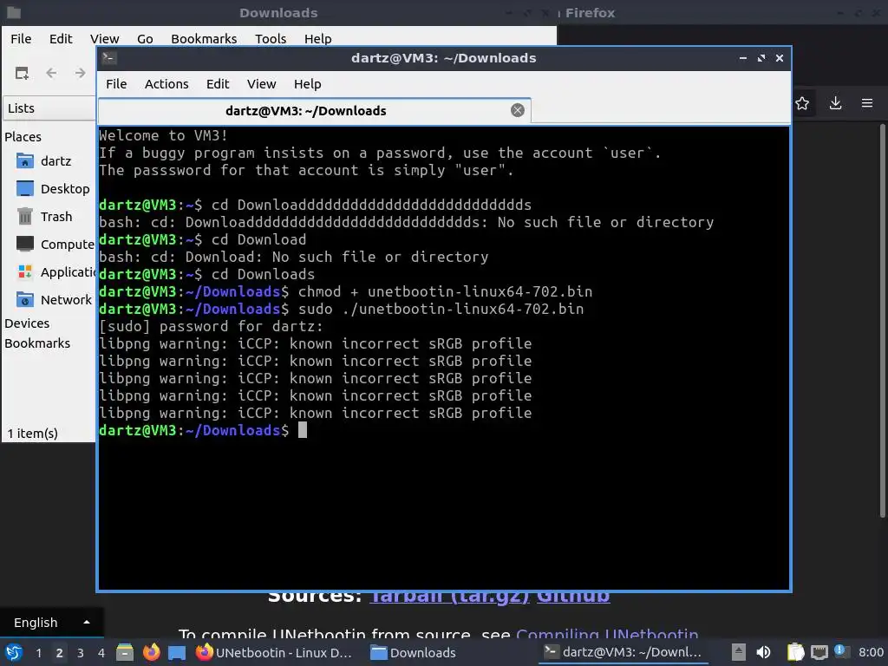The width and height of the screenshot is (888, 666).
Task: Open the Tarball (tar.gz) link
Action: (449, 597)
